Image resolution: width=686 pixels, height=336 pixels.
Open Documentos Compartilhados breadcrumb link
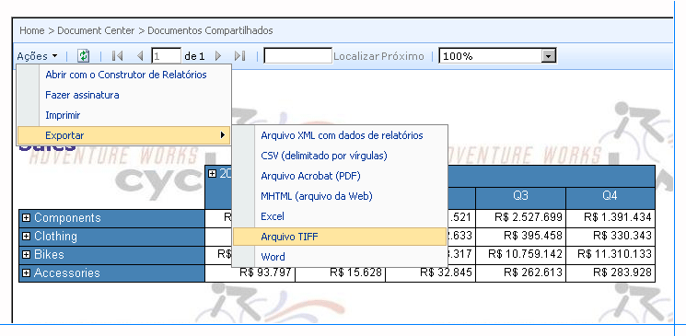pyautogui.click(x=210, y=30)
